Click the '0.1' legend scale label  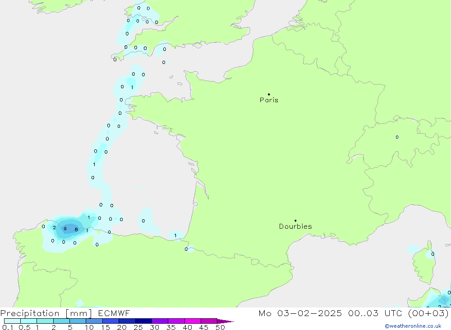coord(8,327)
